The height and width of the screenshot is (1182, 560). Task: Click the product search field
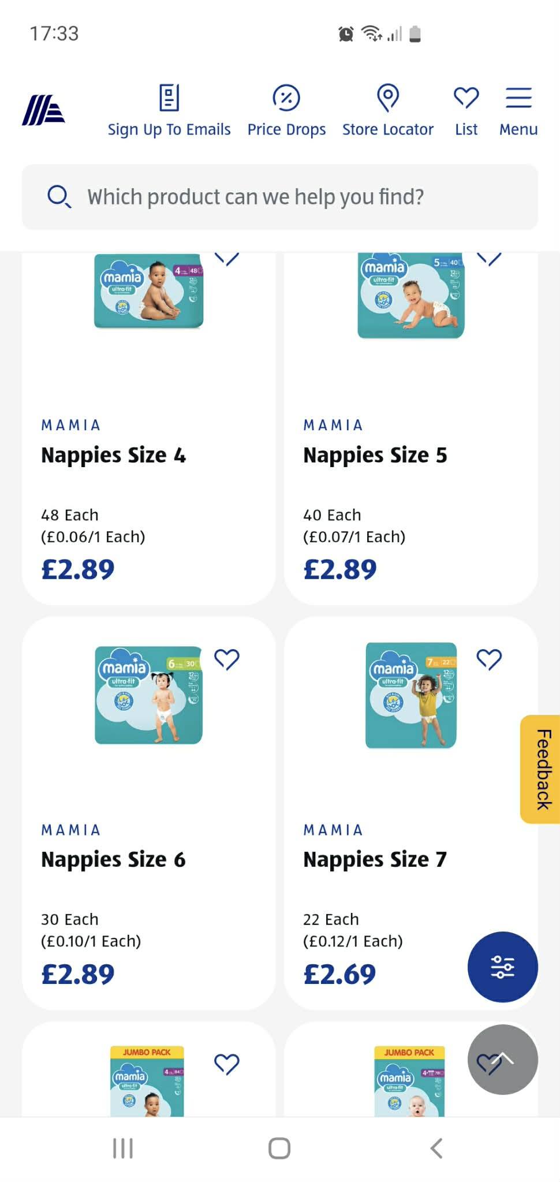point(280,197)
